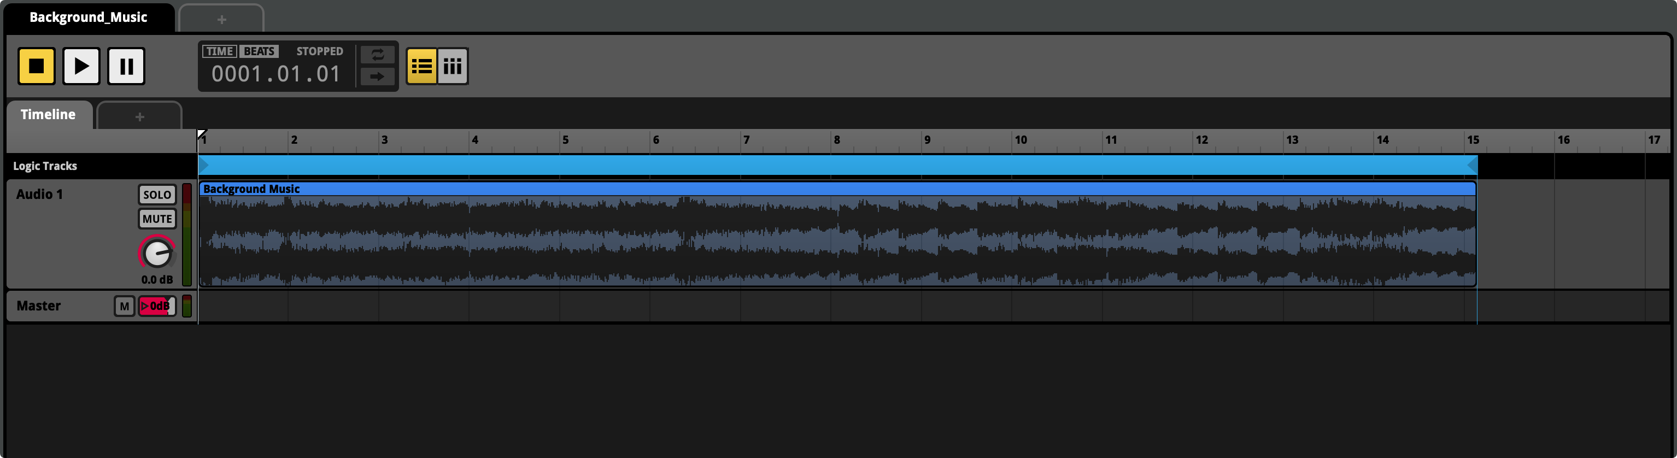Select BEATS display mode
The image size is (1677, 458).
[259, 51]
